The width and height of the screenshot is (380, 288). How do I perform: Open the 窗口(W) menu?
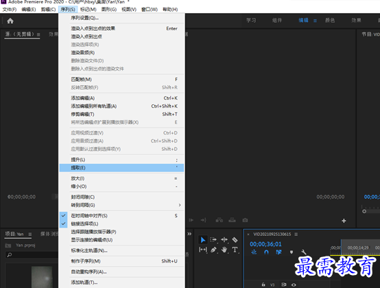click(x=150, y=10)
